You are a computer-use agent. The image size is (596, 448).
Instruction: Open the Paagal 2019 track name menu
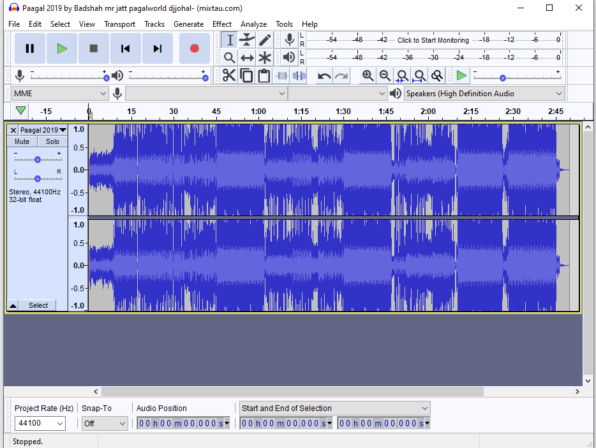[43, 130]
